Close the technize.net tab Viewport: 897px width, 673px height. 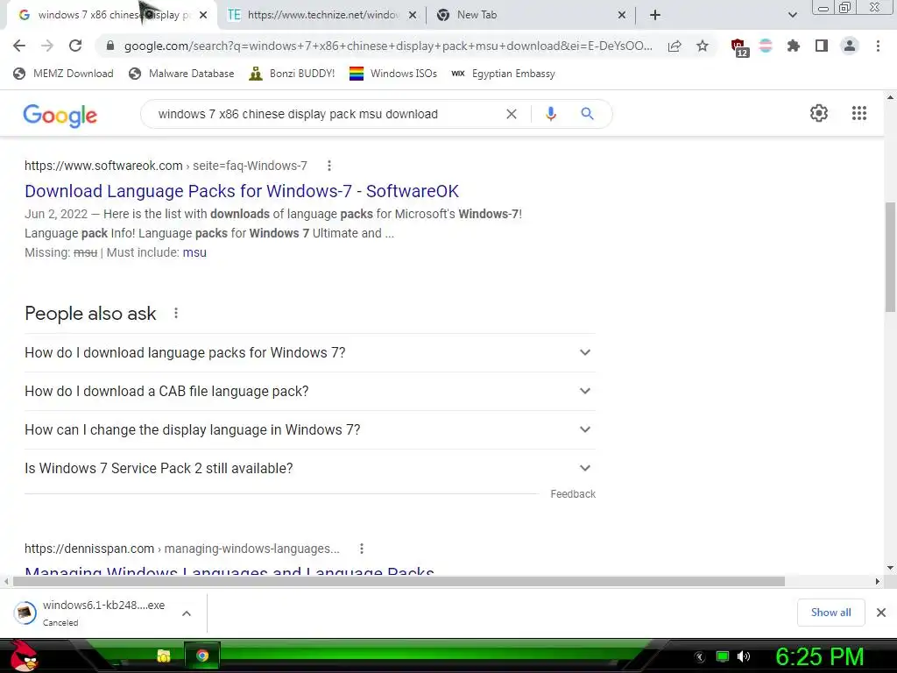(413, 15)
